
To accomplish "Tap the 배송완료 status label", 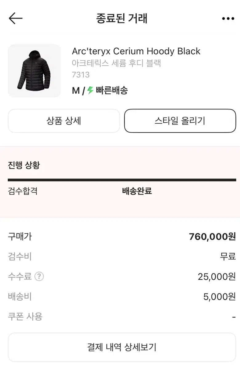I will (137, 191).
